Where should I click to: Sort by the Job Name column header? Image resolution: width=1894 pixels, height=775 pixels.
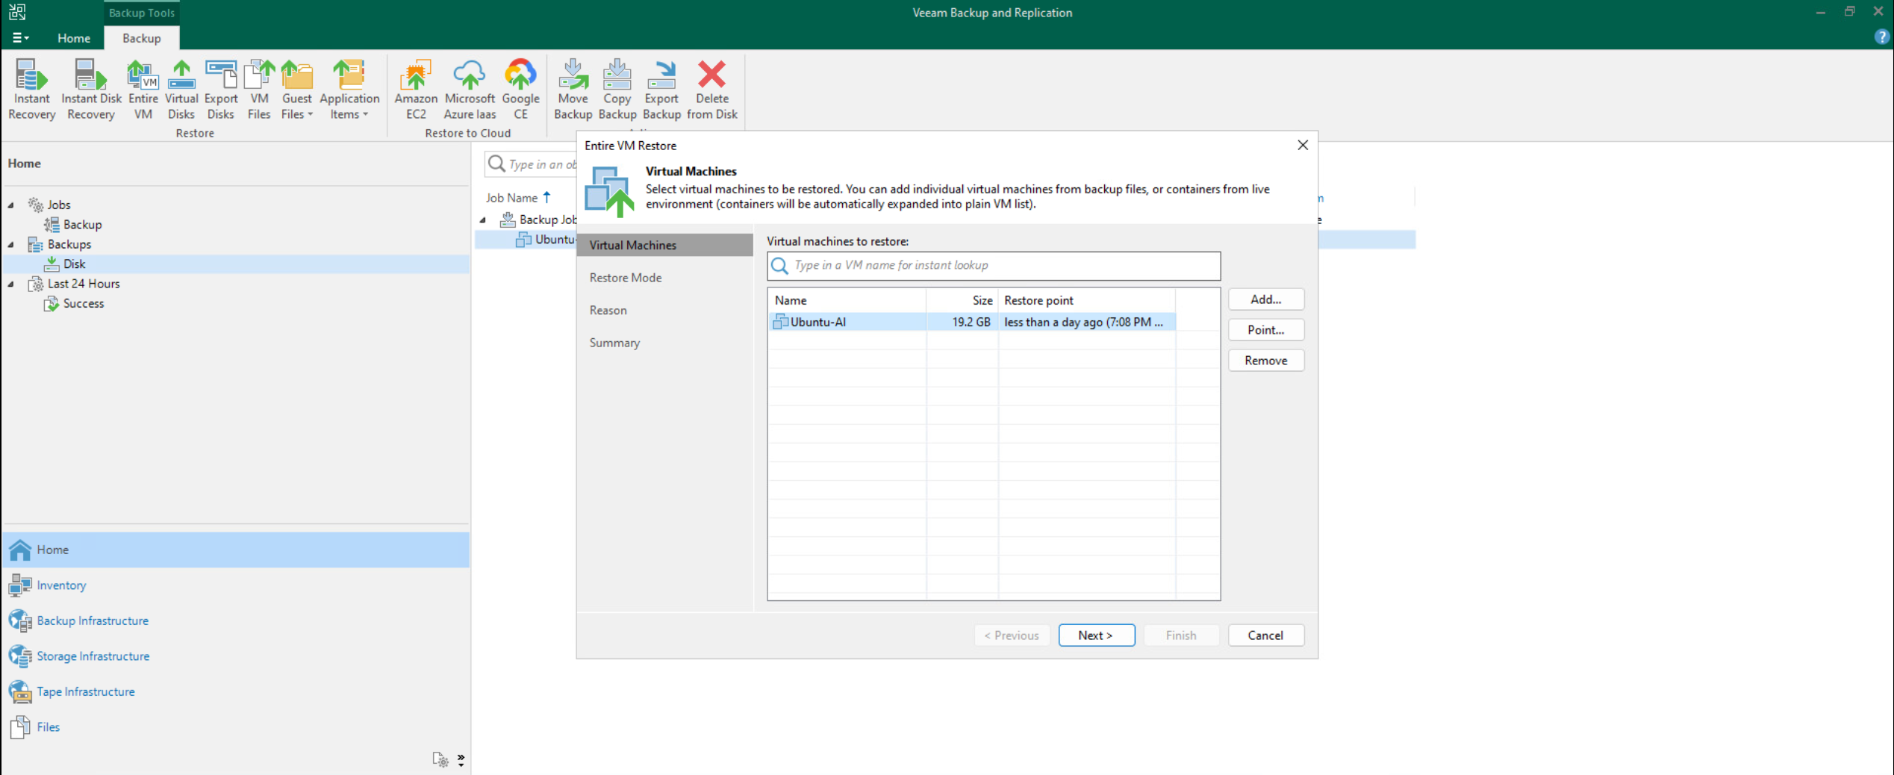pyautogui.click(x=512, y=198)
